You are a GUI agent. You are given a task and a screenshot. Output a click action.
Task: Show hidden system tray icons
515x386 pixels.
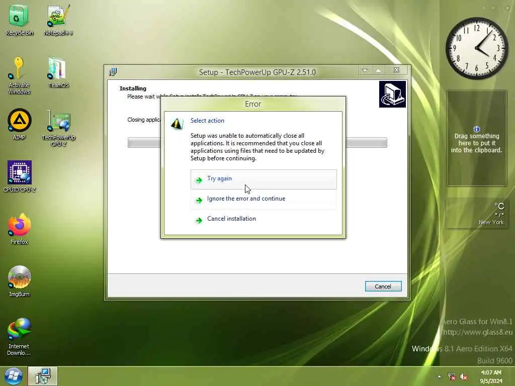(439, 376)
